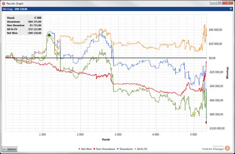Click the 5 000 hands axis label
Image resolution: width=235 pixels, height=154 pixels.
point(193,135)
